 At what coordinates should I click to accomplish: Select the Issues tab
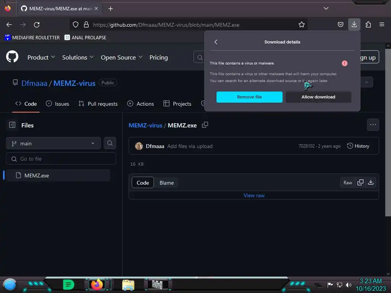[58, 104]
